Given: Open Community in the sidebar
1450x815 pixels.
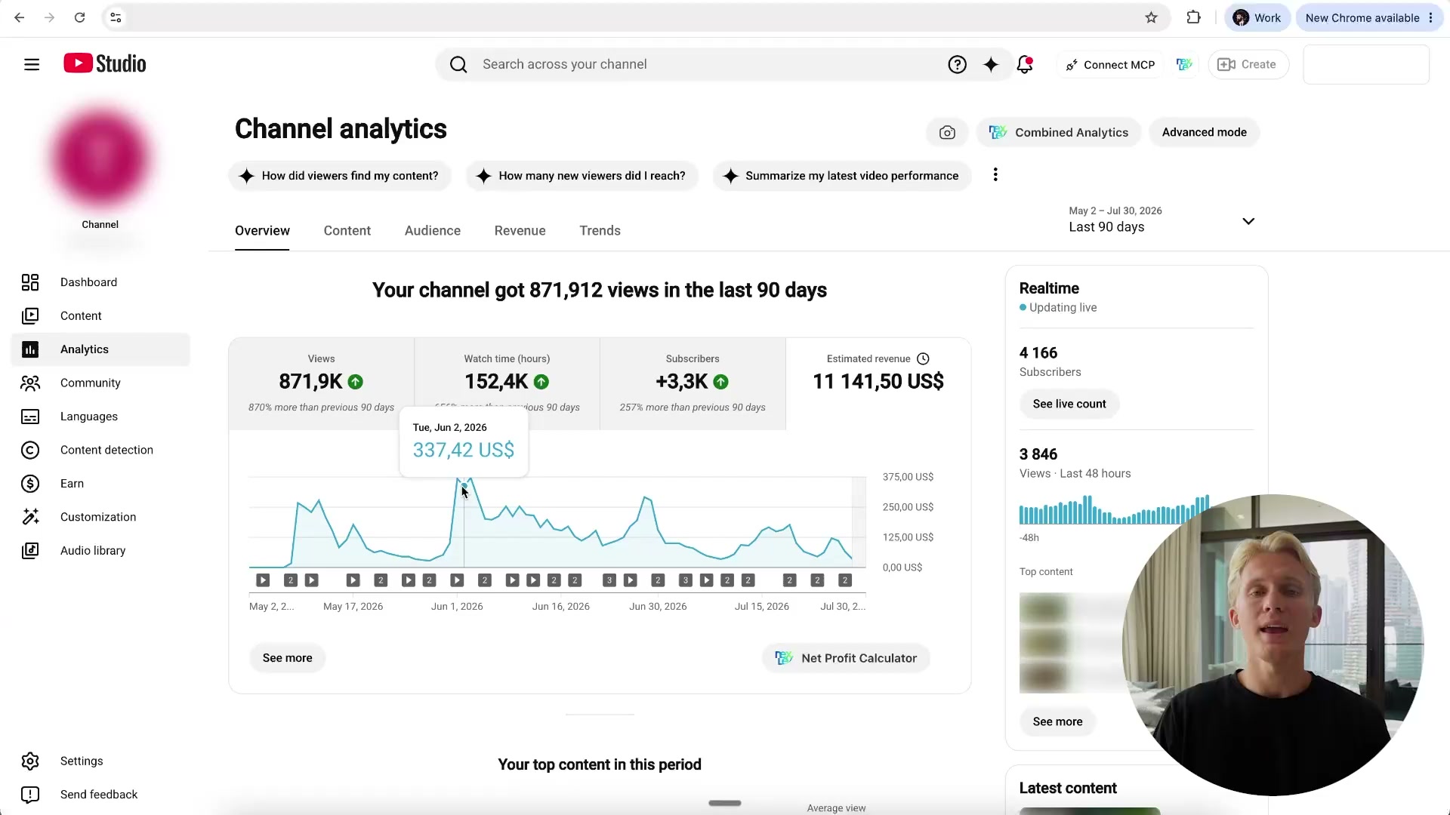Looking at the screenshot, I should tap(100, 383).
